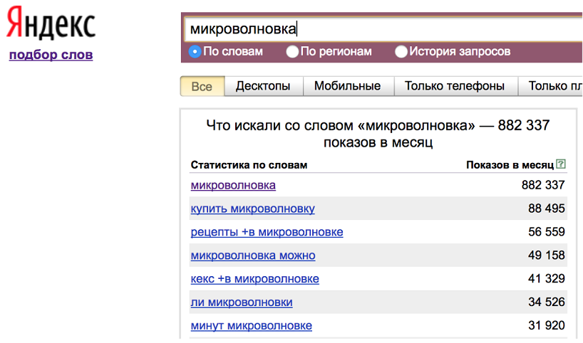Open the минут микроволновке link
Screen dimensions: 583x343
coord(252,325)
